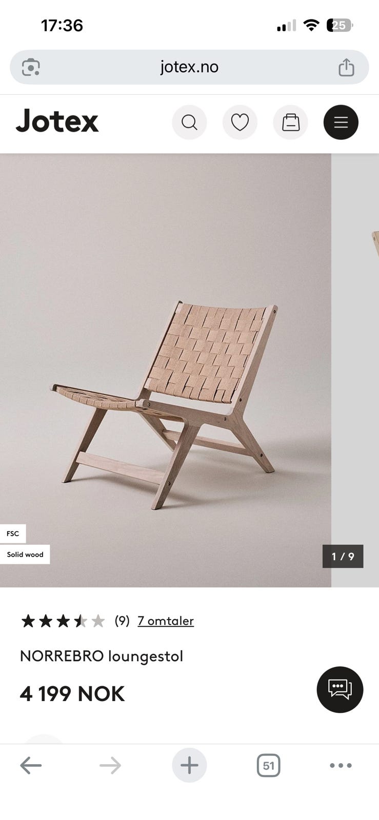Open the live chat bubble button
The width and height of the screenshot is (379, 820).
340,689
